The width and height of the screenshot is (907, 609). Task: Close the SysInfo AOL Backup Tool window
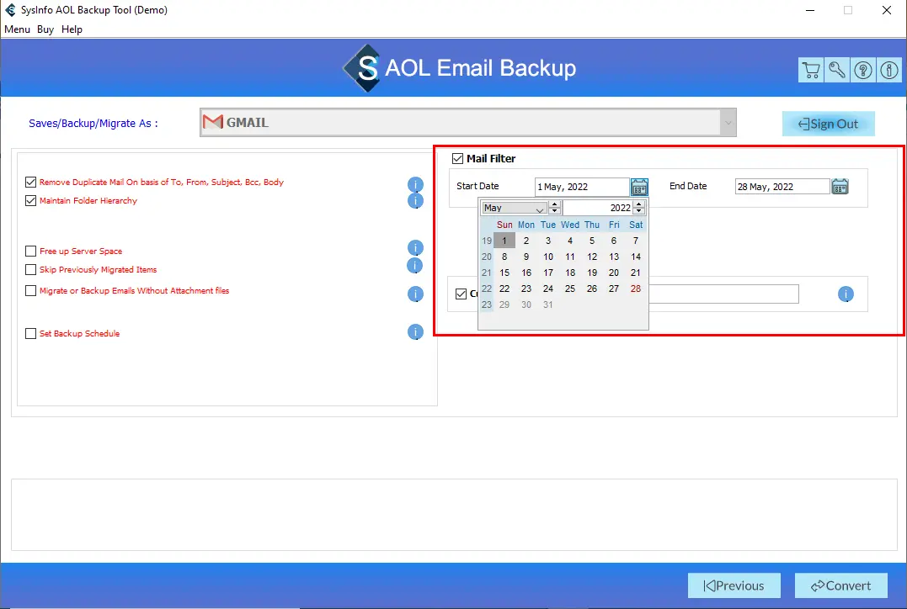click(887, 10)
